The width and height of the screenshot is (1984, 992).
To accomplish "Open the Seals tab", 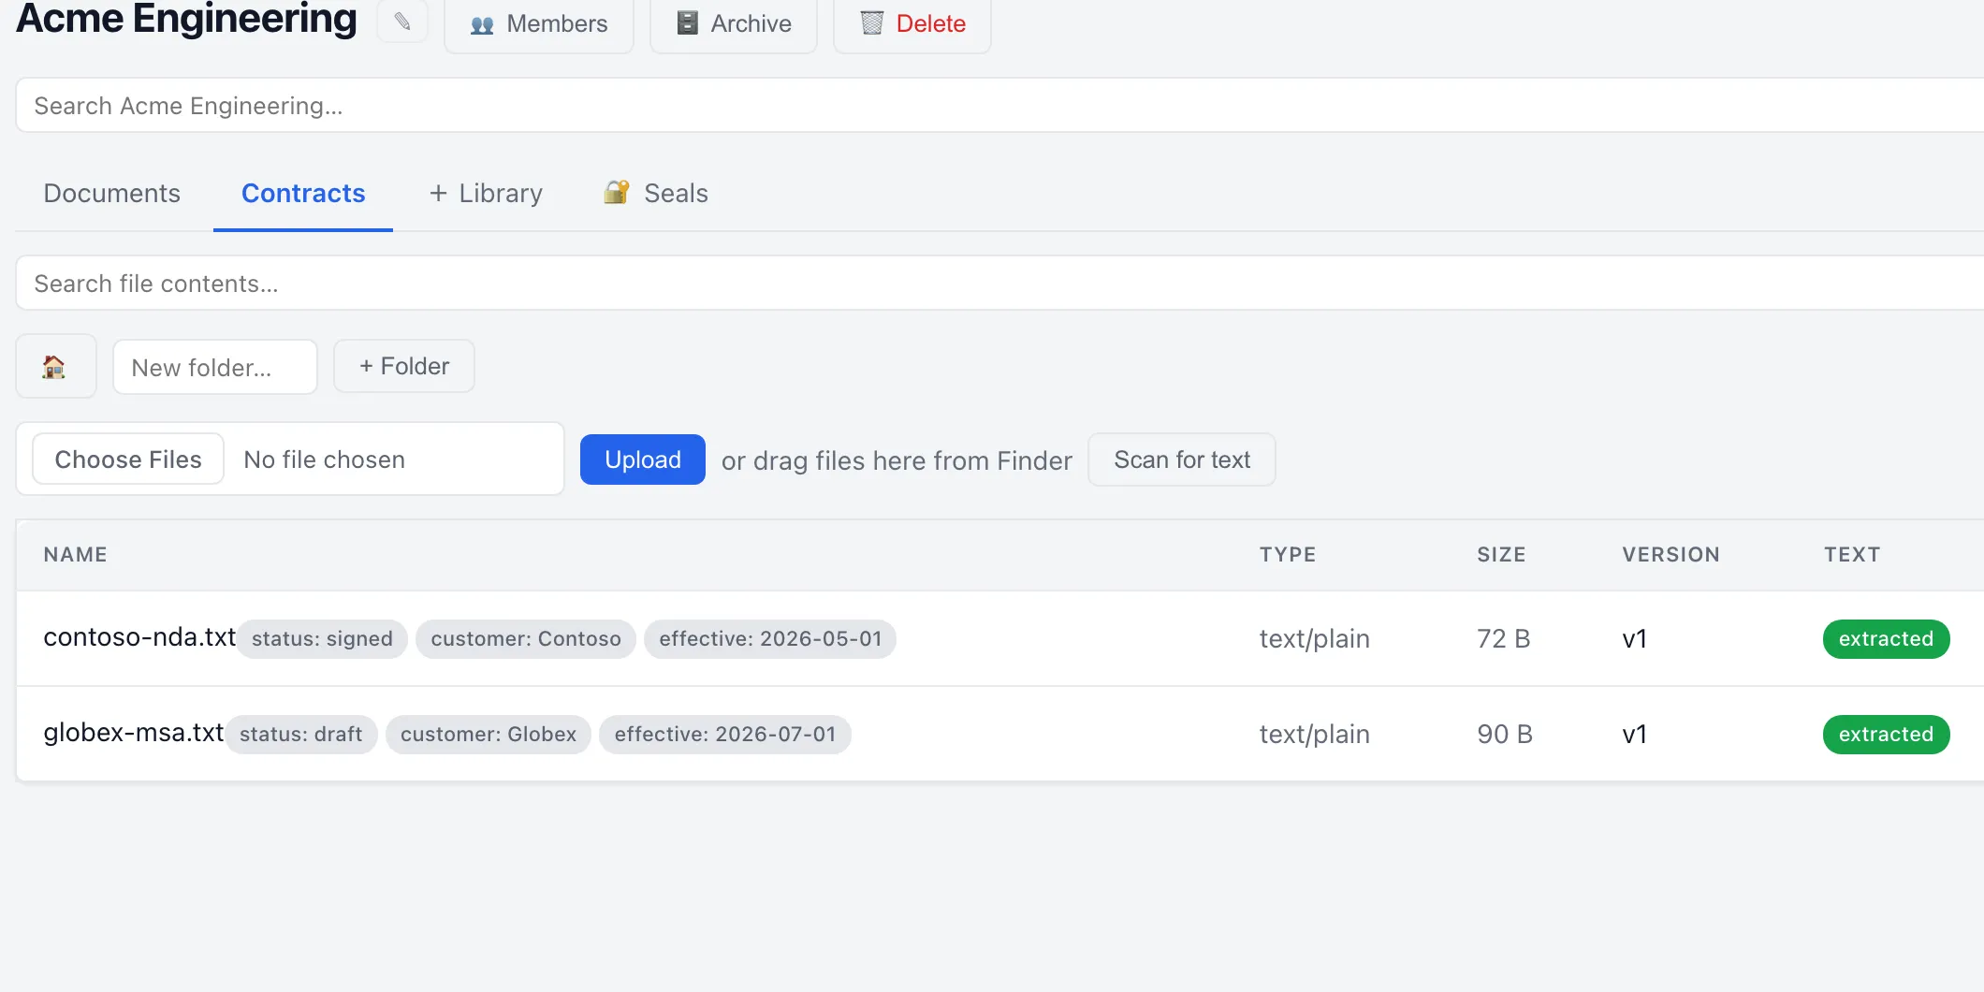I will [x=656, y=193].
